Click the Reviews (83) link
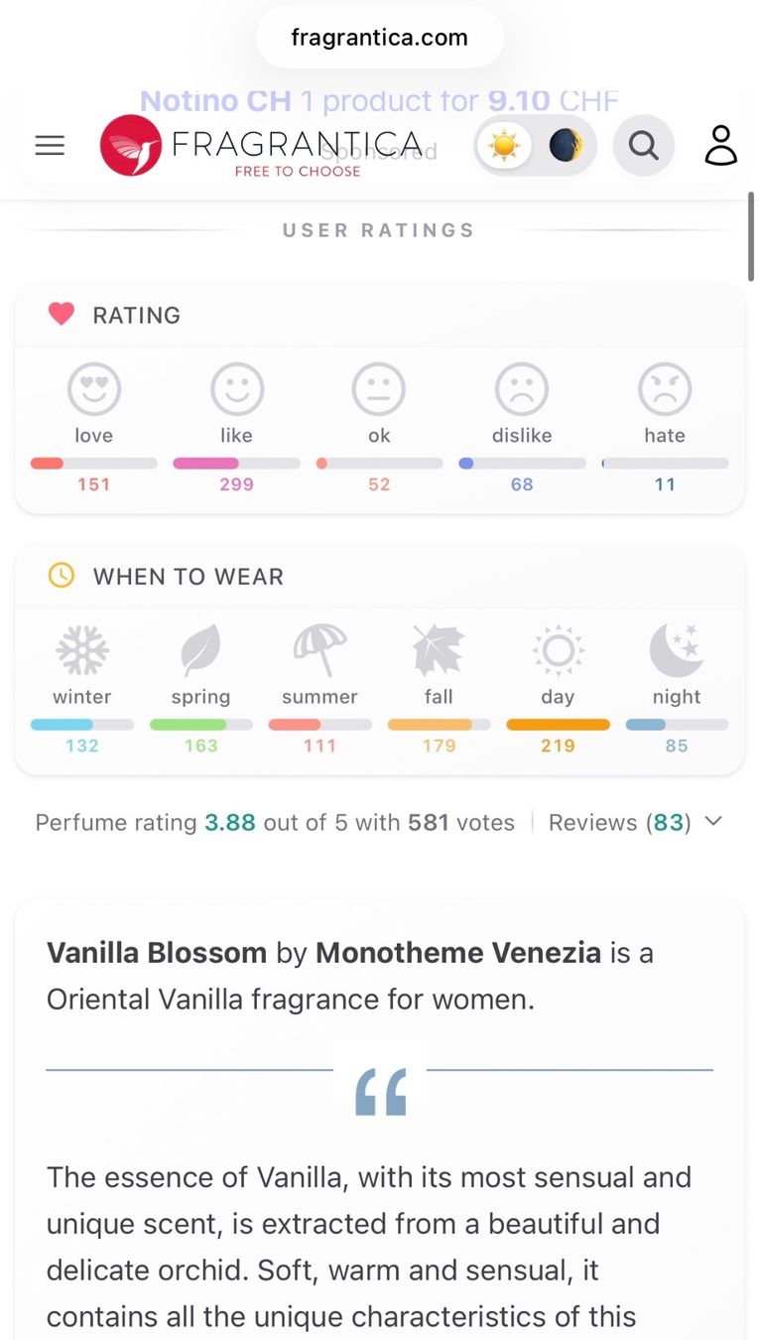The width and height of the screenshot is (759, 1340). (620, 823)
